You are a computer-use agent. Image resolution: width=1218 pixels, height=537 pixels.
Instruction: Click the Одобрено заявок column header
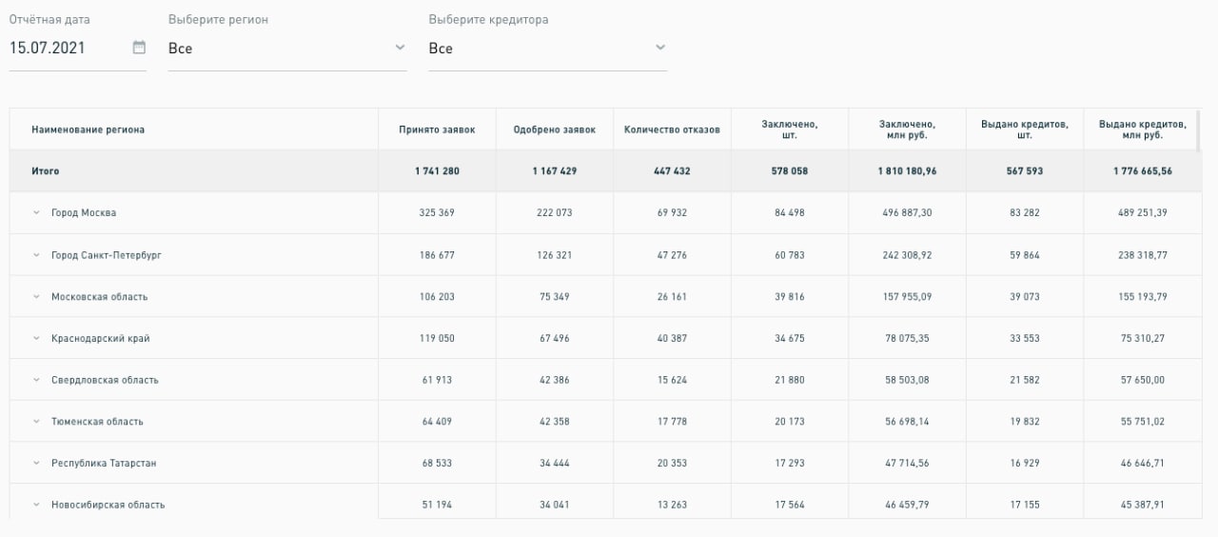pyautogui.click(x=555, y=129)
